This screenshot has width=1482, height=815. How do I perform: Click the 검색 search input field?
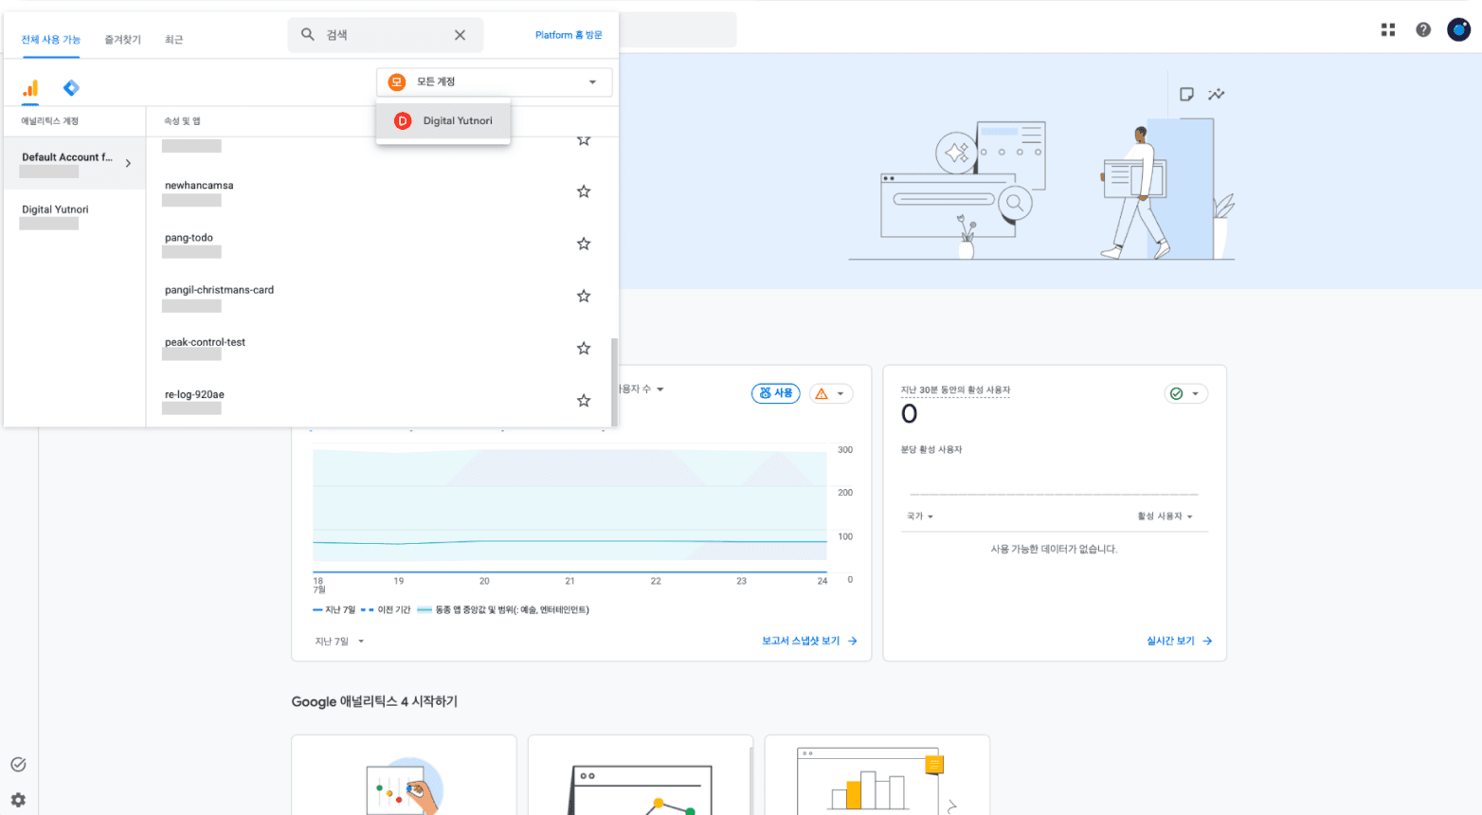click(x=386, y=35)
